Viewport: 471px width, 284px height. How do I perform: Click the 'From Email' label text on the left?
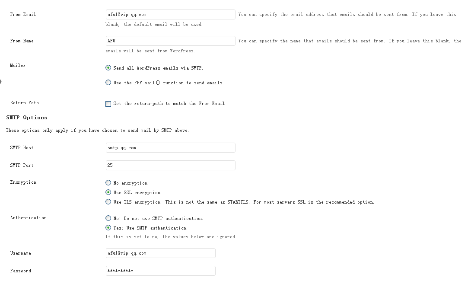click(23, 15)
